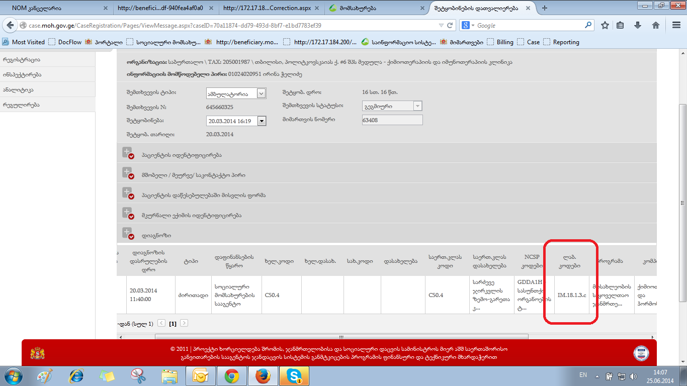Open the შეტყობინება date dropdown
The width and height of the screenshot is (687, 386).
coord(261,121)
